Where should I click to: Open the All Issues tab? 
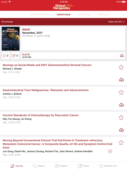[104, 15]
